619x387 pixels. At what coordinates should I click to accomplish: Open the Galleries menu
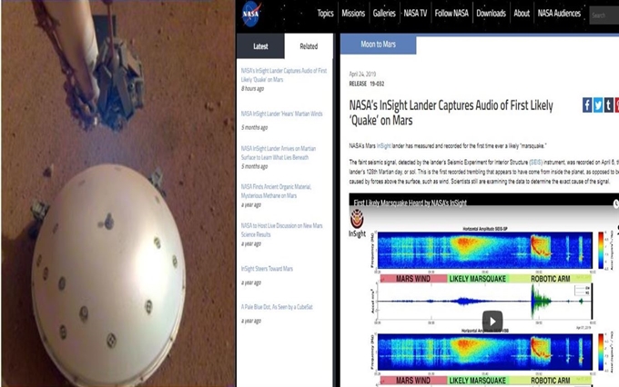(x=384, y=14)
